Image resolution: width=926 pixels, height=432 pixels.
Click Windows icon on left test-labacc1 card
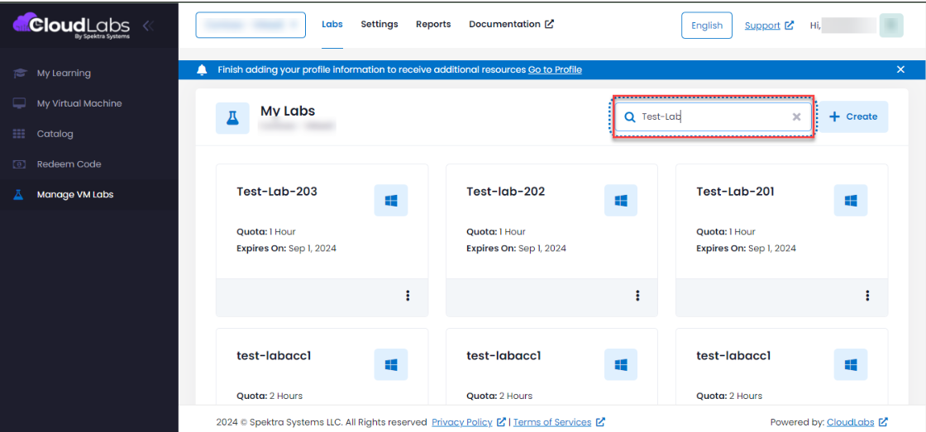pos(391,365)
